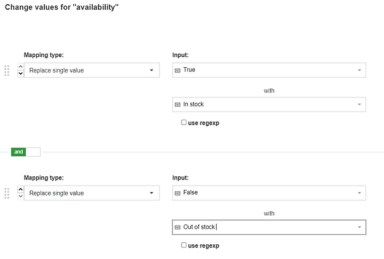Click the move-up arrow on the True rule
This screenshot has width=384, height=259.
pyautogui.click(x=20, y=67)
